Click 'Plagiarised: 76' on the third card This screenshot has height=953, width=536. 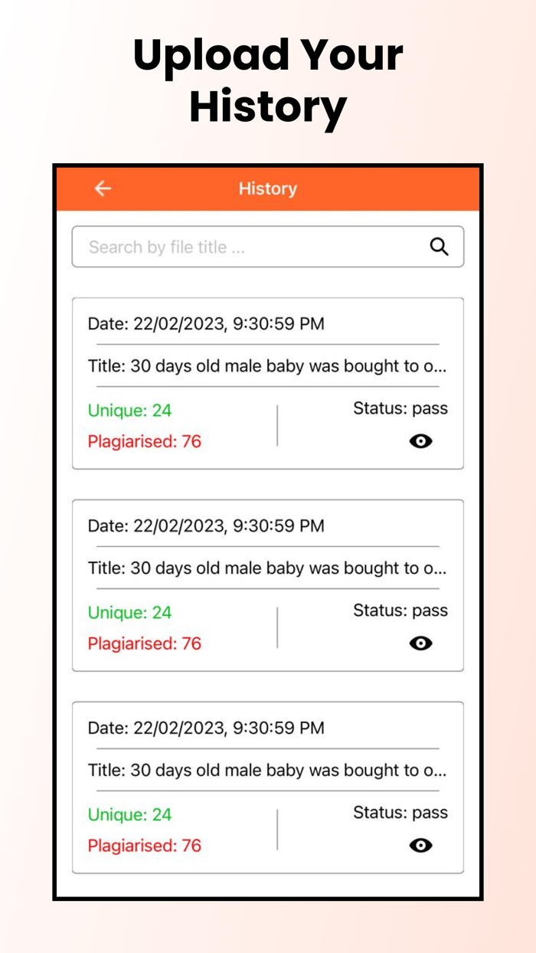(x=145, y=845)
